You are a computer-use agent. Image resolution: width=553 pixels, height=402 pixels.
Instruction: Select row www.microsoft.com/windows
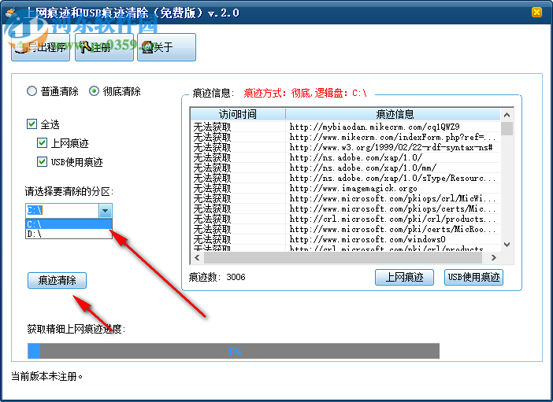coord(345,239)
